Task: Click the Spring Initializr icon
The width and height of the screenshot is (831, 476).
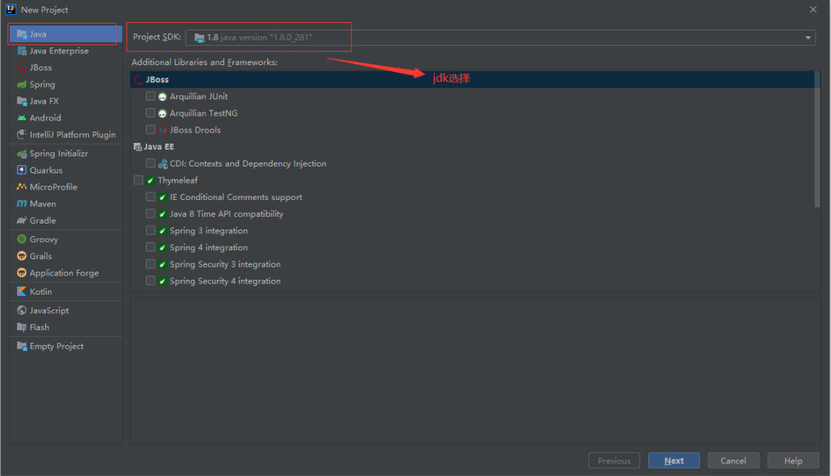Action: [21, 154]
